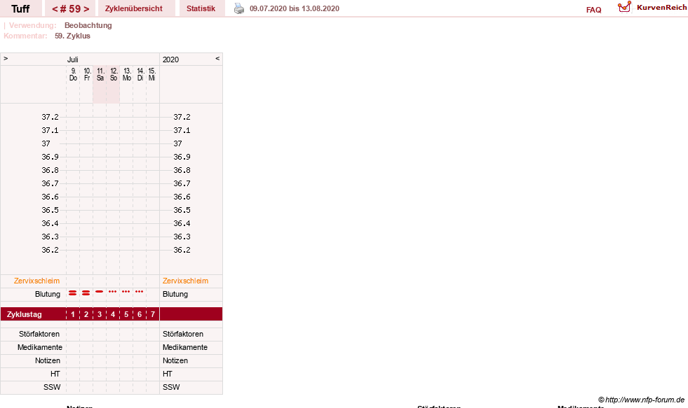Select the Tuff tab
The width and height of the screenshot is (688, 408).
(x=20, y=9)
